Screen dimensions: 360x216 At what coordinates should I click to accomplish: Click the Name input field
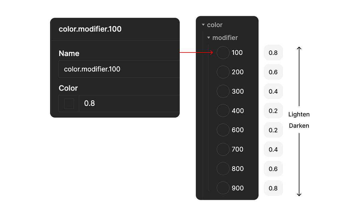tap(120, 69)
